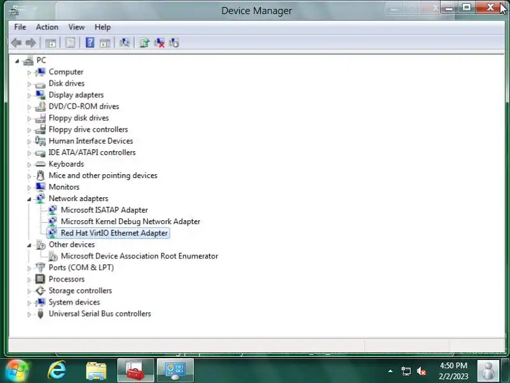Switch to Control Panel taskbar button
This screenshot has height=383, width=510.
coord(175,370)
